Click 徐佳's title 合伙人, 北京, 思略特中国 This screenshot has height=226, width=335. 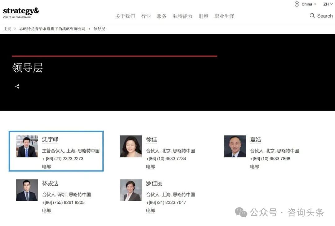[x=171, y=151]
